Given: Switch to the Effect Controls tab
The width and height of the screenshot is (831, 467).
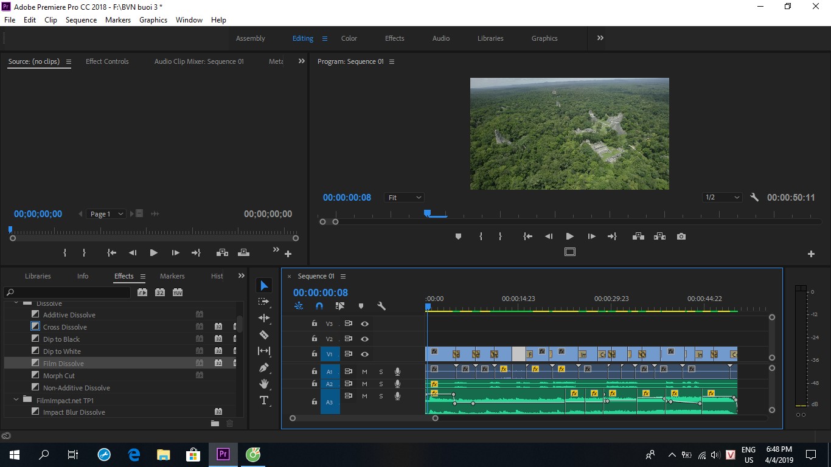Looking at the screenshot, I should pos(107,61).
